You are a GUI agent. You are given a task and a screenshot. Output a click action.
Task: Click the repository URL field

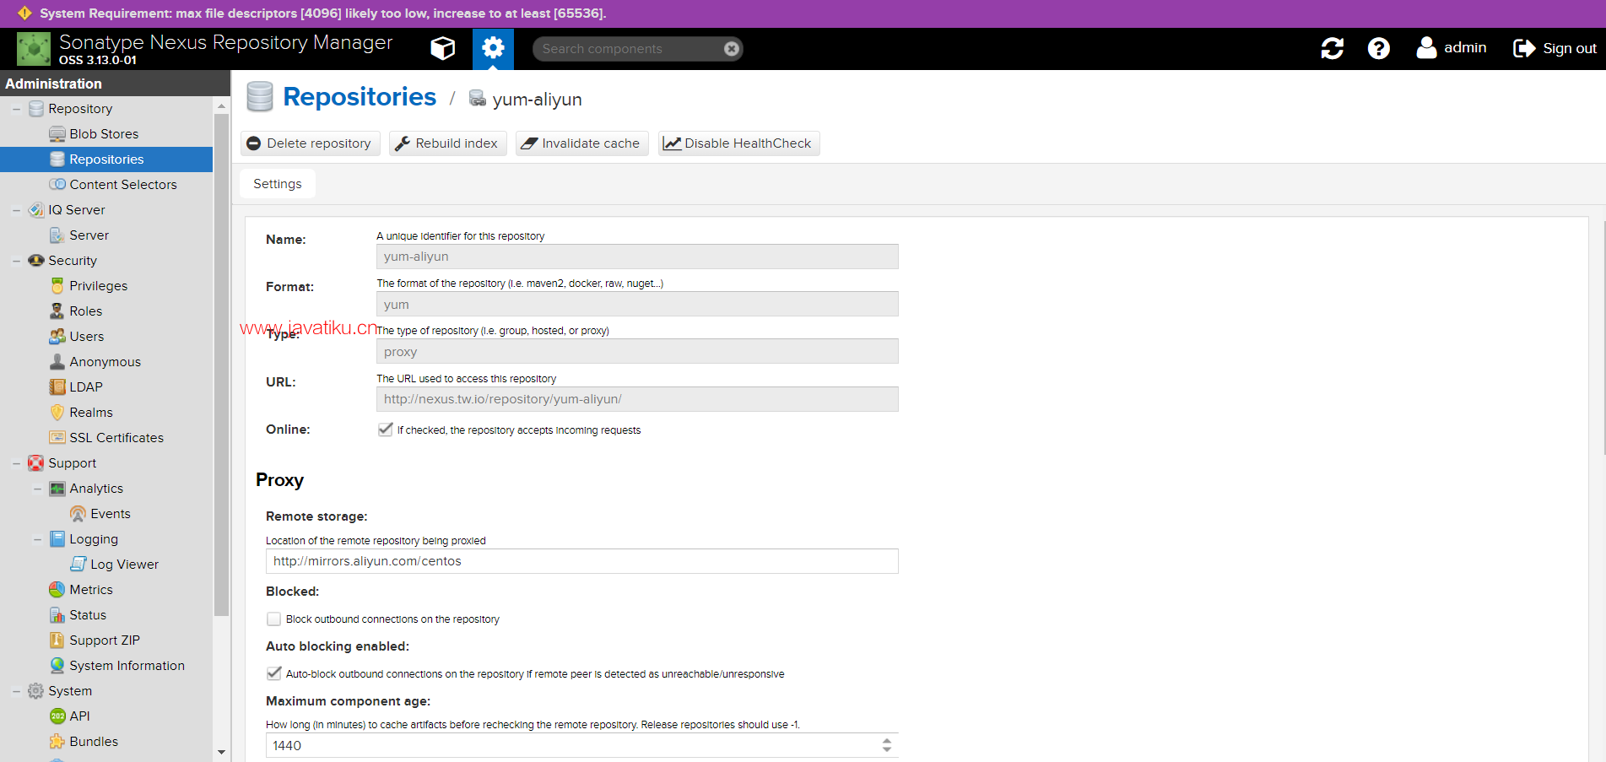[x=637, y=399]
